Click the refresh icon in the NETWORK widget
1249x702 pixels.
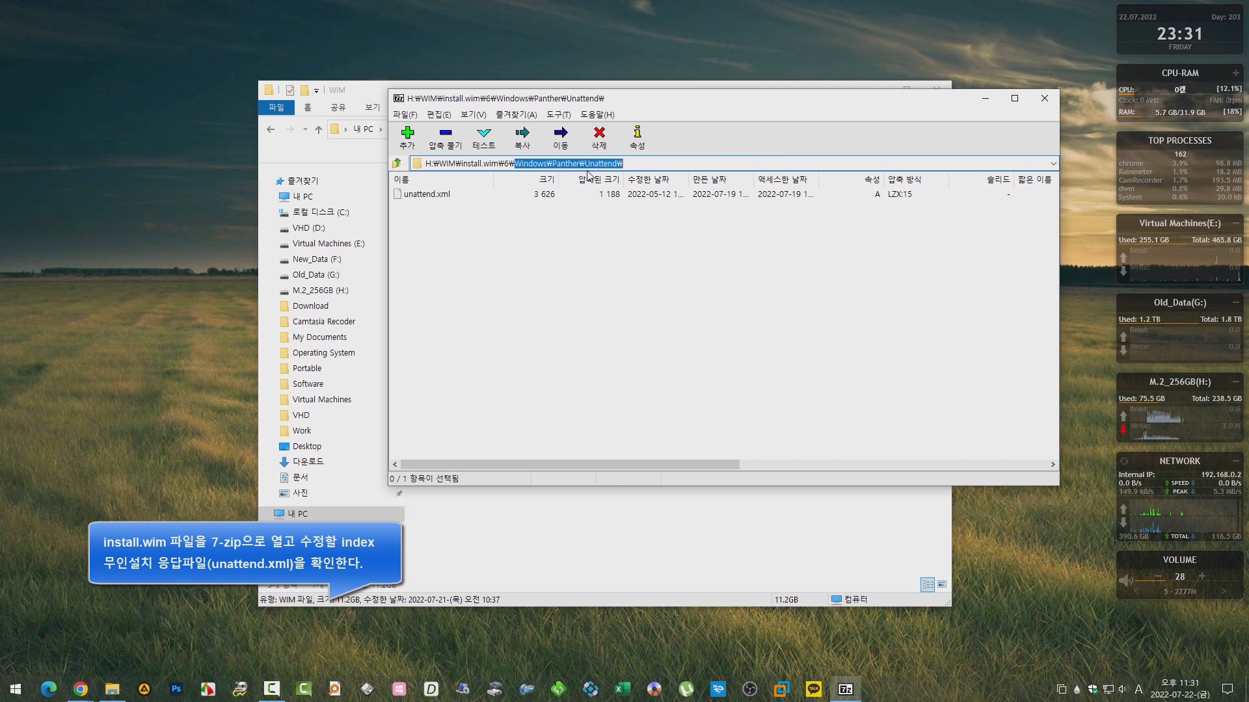coord(1123,461)
